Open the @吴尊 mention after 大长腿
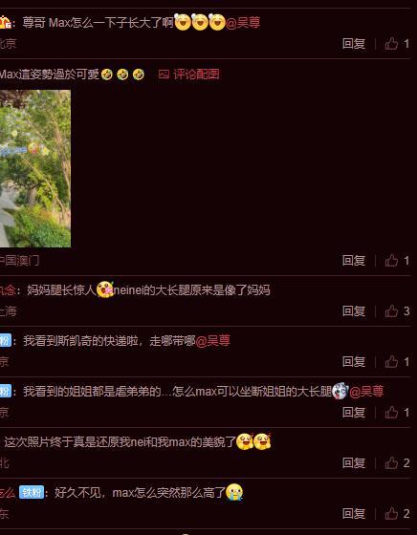This screenshot has width=417, height=535. pyautogui.click(x=366, y=392)
